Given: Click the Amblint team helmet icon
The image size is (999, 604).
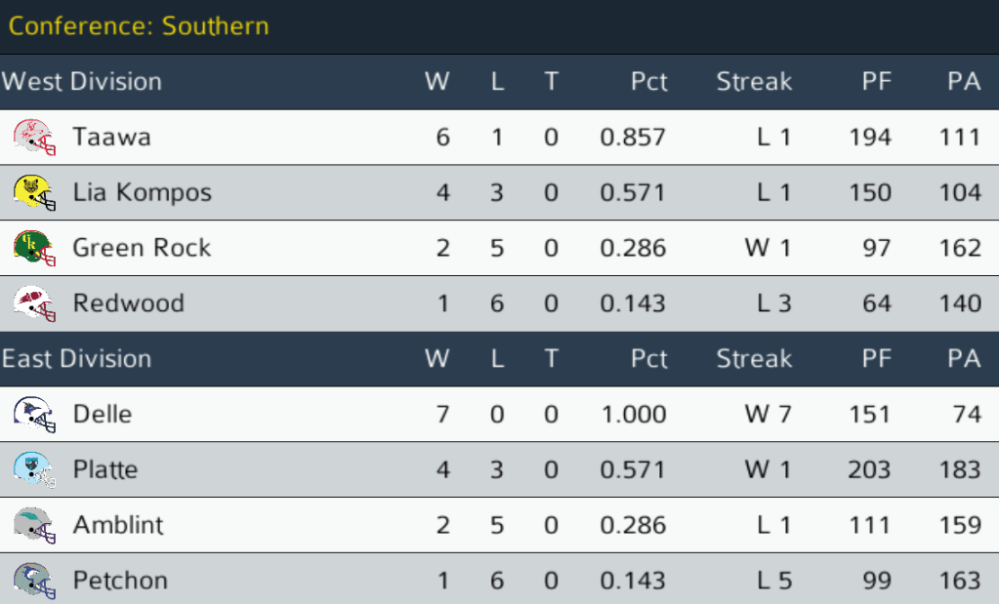Looking at the screenshot, I should (x=34, y=525).
